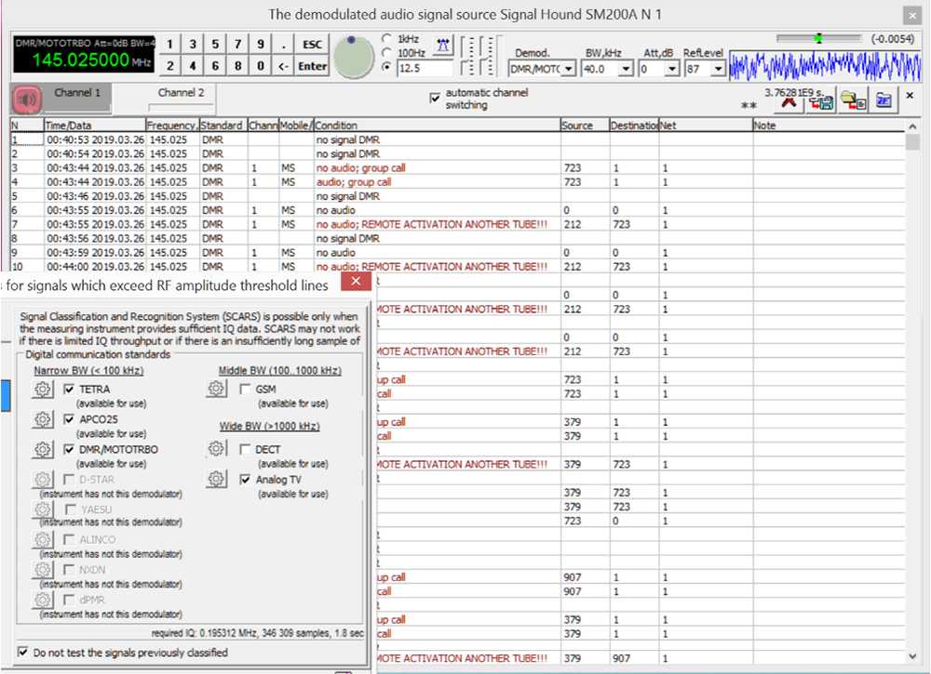Open APCO25 settings gear icon
Screen dimensions: 931x674
click(43, 420)
